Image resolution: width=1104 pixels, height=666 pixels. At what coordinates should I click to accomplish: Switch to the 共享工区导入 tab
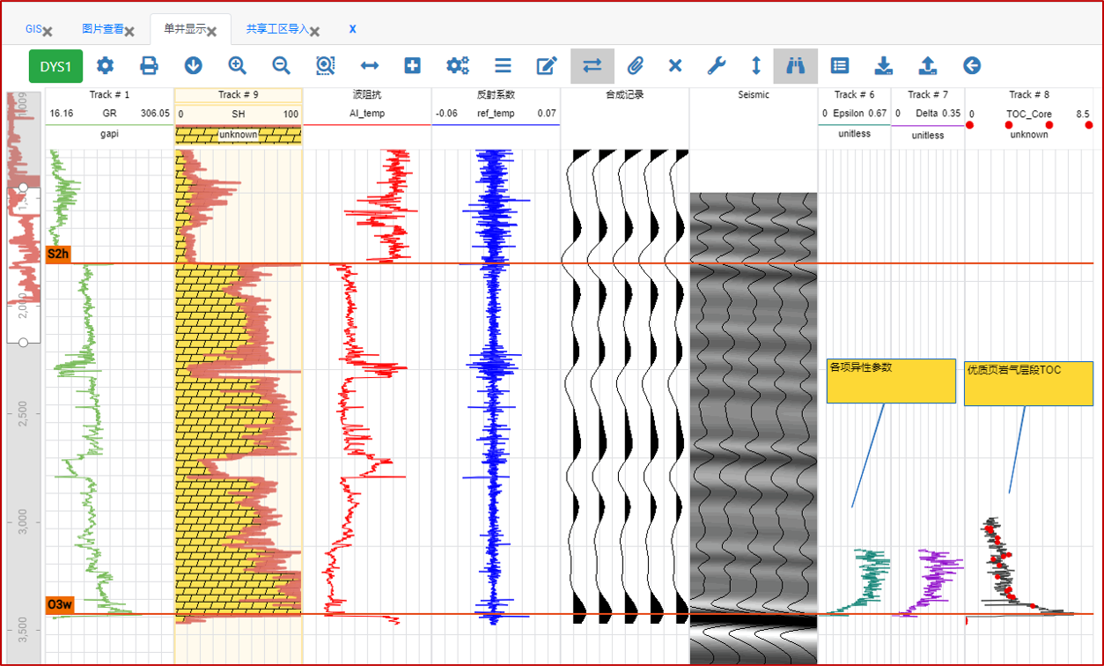click(276, 29)
